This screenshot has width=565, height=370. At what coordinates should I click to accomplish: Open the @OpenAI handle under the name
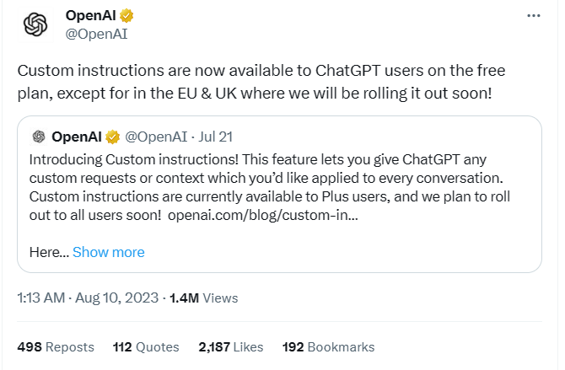point(96,34)
